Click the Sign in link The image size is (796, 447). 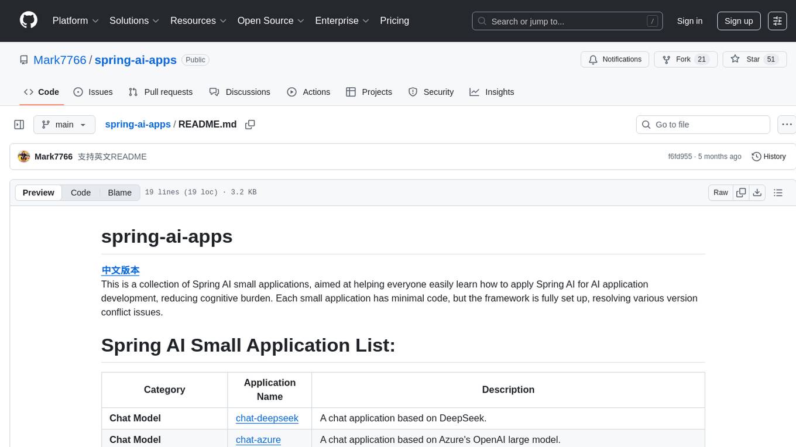click(689, 21)
